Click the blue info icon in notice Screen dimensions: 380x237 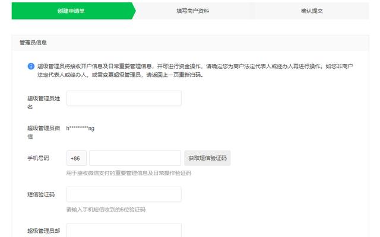tap(31, 66)
